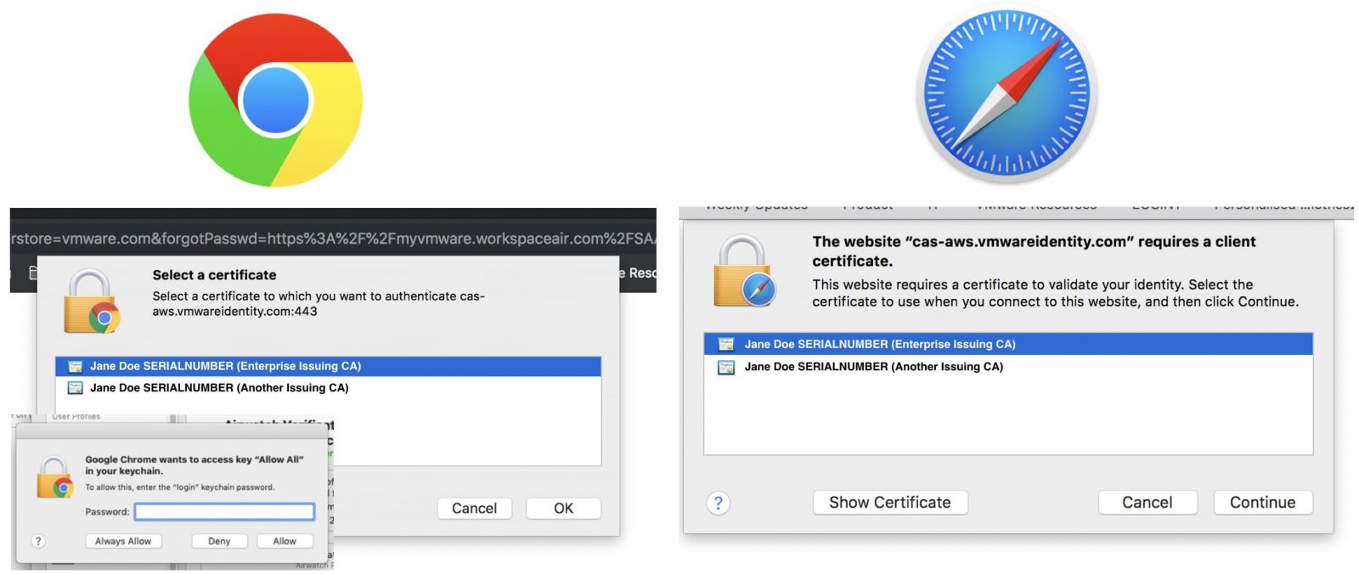Click Always Allow in keychain prompt
Viewport: 1359px width, 574px height.
click(123, 541)
